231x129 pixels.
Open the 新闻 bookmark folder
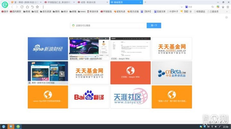click(x=27, y=11)
